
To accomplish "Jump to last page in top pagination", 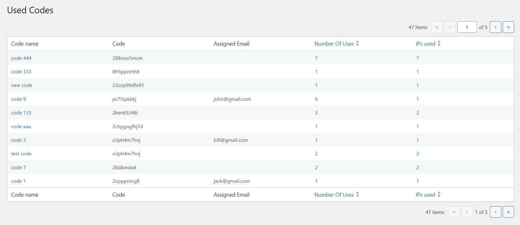I will click(x=508, y=27).
